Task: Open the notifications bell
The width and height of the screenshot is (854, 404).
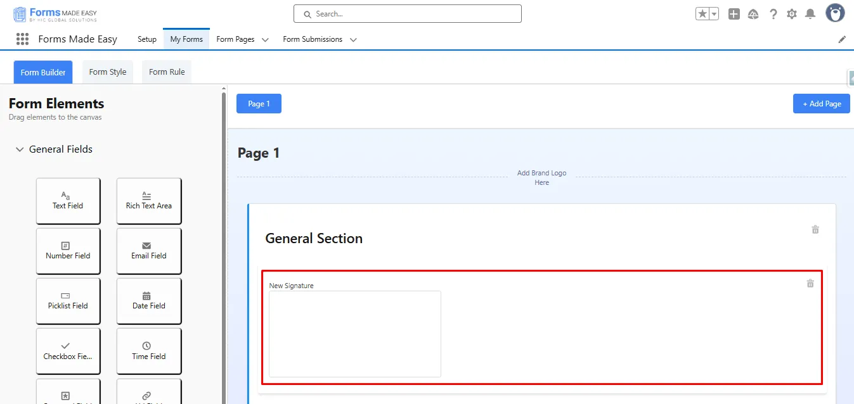Action: tap(810, 14)
